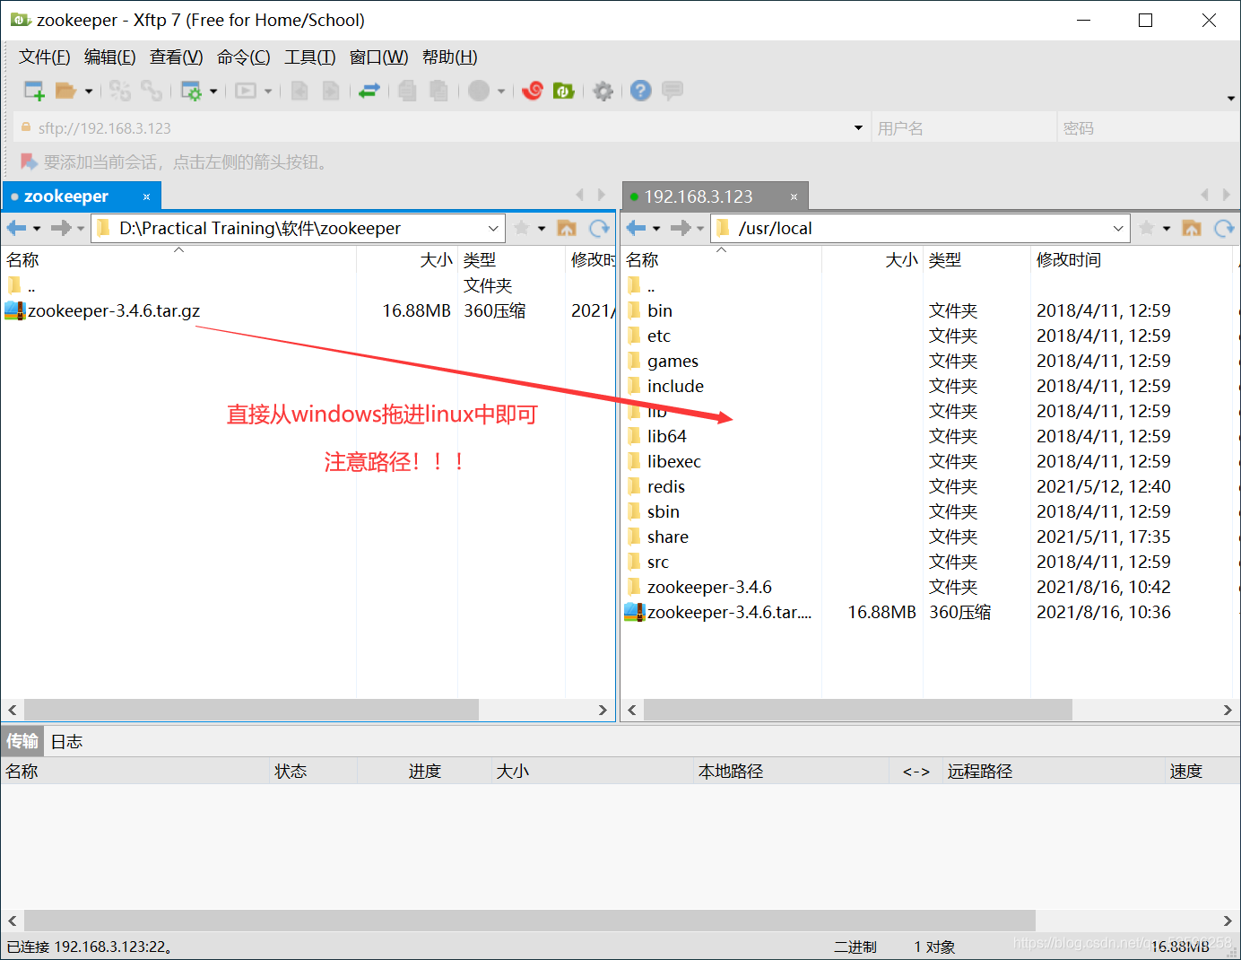The image size is (1241, 960).
Task: Open the 工具(T) menu
Action: 309,57
